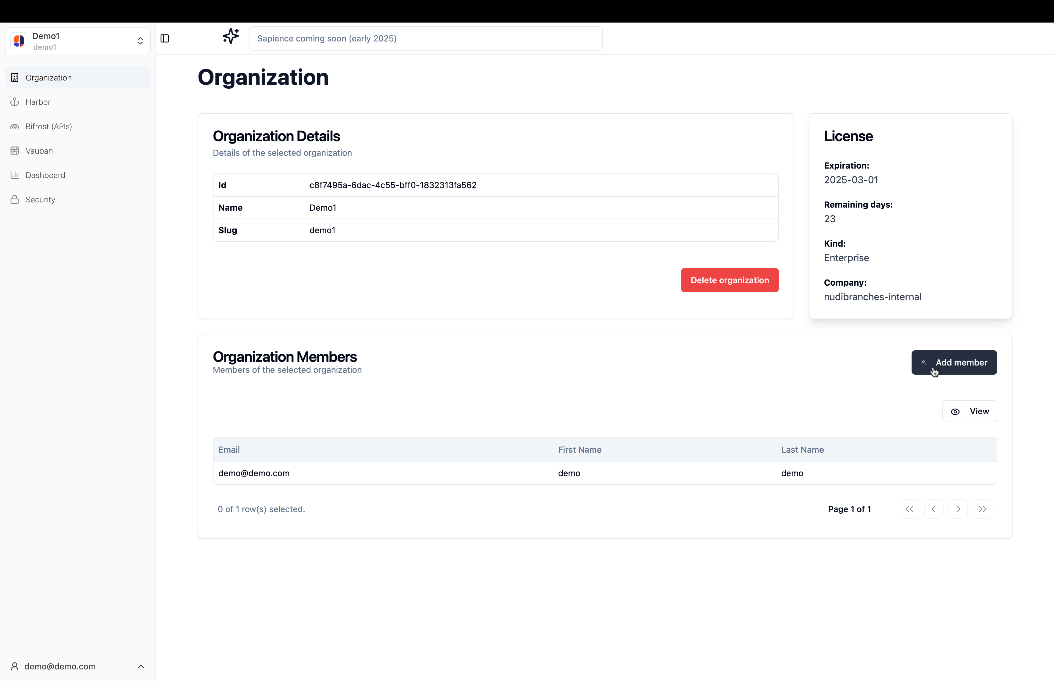Expand the Demo1 organization switcher chevrons

[x=140, y=41]
